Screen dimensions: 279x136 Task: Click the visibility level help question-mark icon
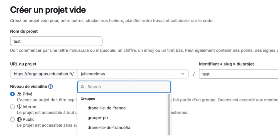point(50,87)
